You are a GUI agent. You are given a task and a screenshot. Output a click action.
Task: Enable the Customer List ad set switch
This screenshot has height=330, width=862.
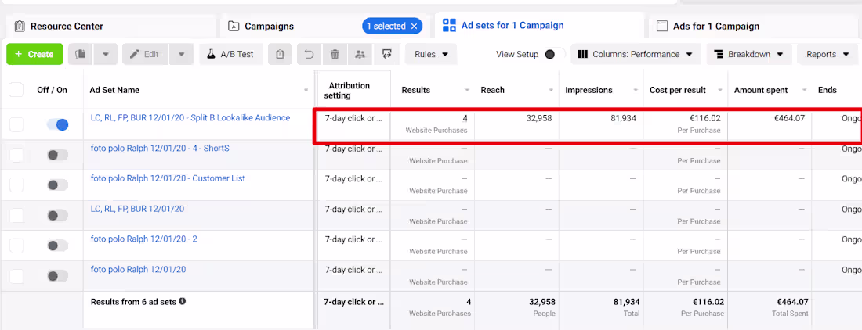pyautogui.click(x=58, y=185)
